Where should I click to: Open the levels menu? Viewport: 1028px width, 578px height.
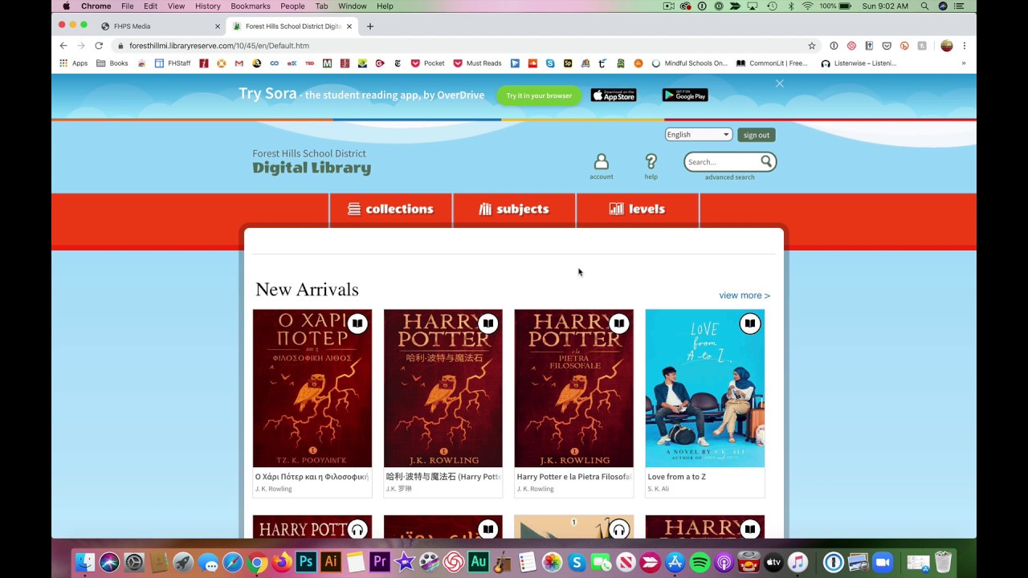click(638, 210)
